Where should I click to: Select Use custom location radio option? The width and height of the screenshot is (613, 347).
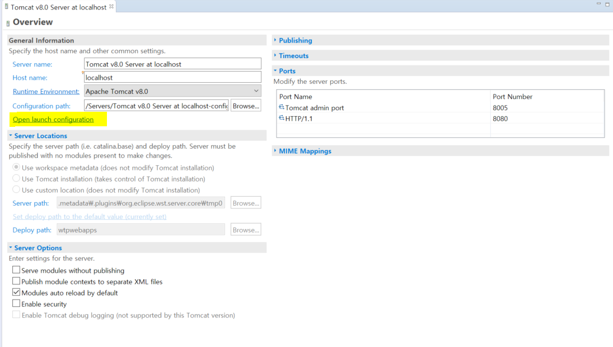coord(16,189)
